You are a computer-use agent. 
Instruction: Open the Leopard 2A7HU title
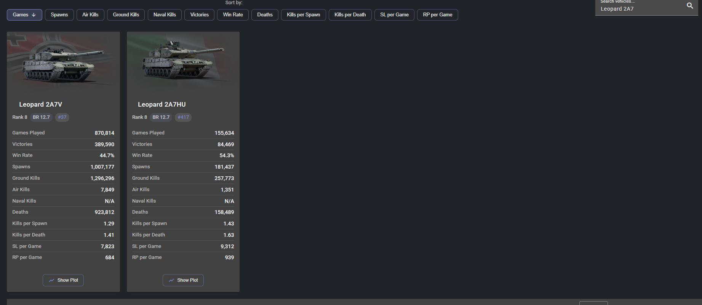162,104
